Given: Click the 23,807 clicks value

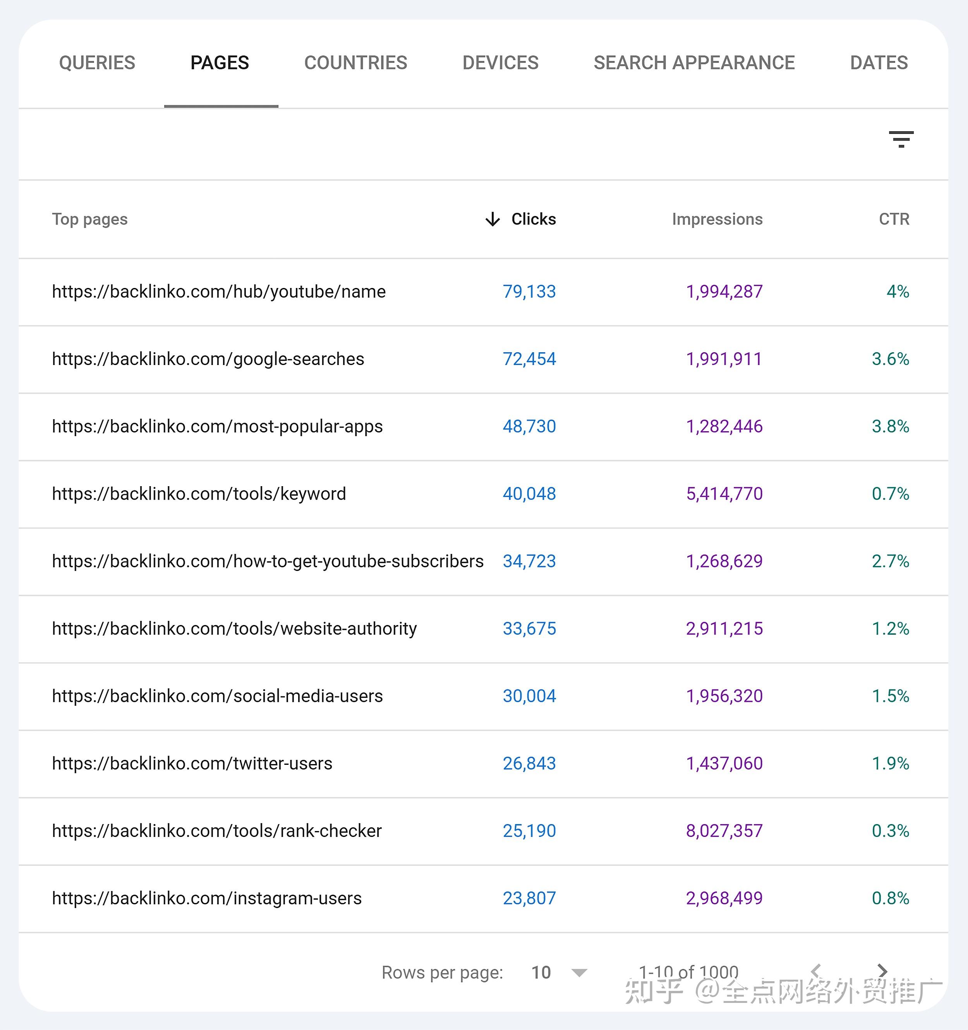Looking at the screenshot, I should click(529, 898).
